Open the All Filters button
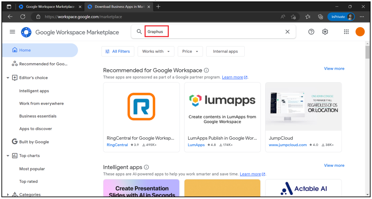 pos(118,51)
